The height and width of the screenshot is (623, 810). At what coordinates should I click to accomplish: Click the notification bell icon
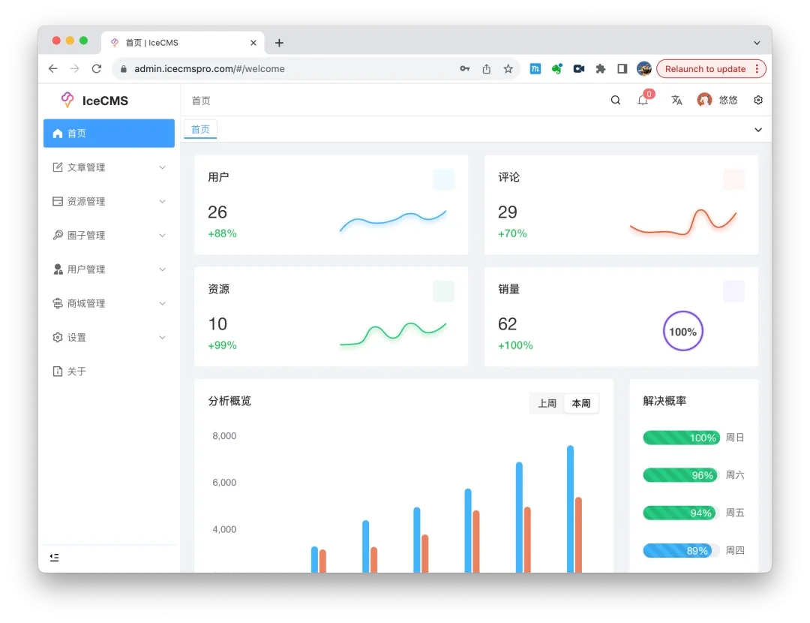tap(643, 99)
